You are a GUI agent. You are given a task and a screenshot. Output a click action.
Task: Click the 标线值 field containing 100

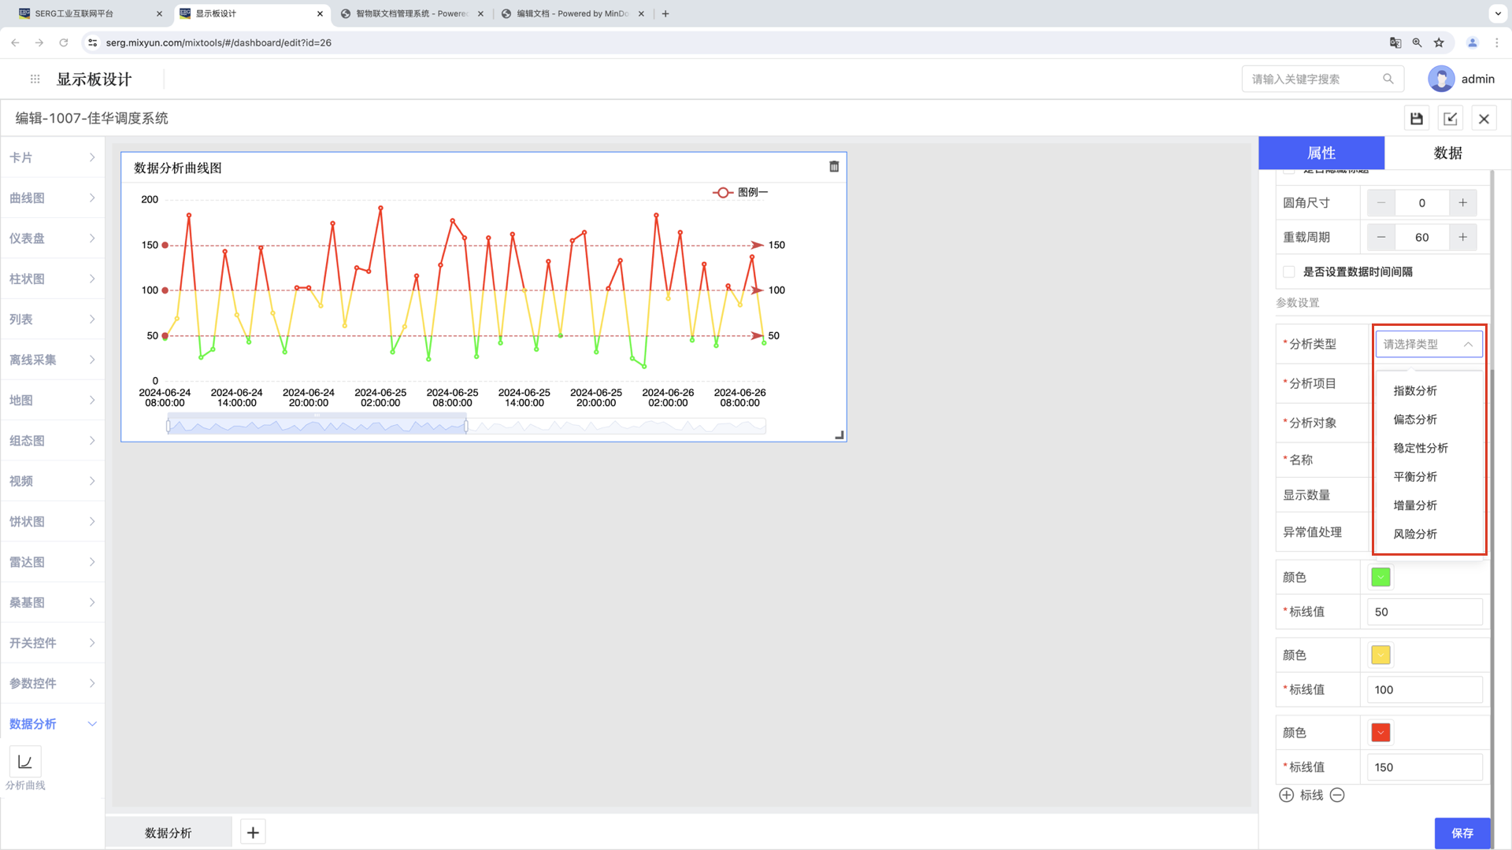coord(1424,689)
